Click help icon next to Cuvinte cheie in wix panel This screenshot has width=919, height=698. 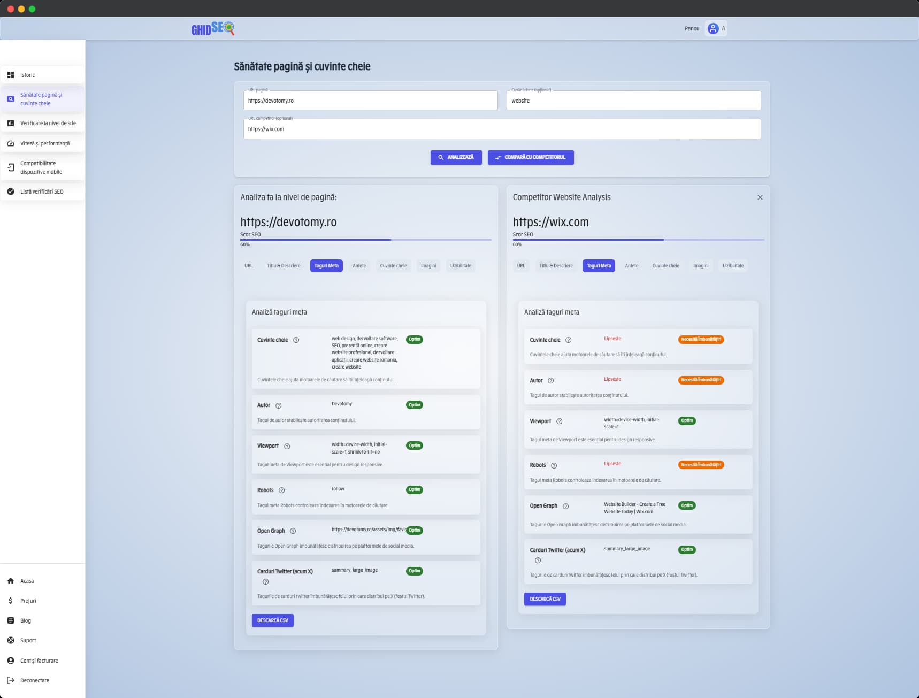pos(568,340)
